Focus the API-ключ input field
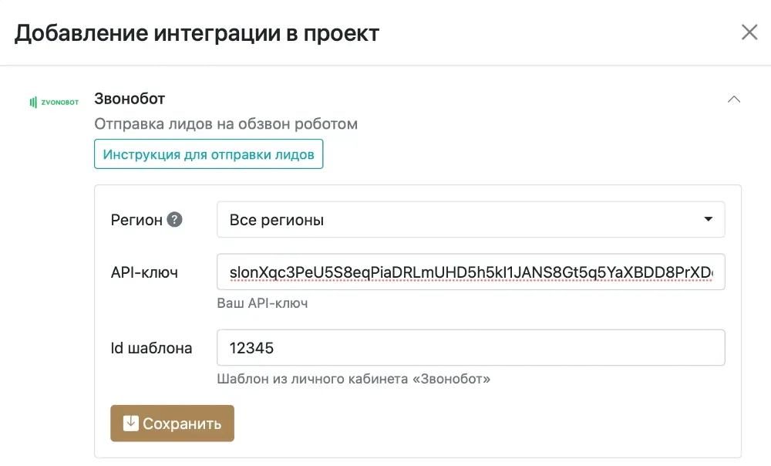The height and width of the screenshot is (466, 771). (470, 272)
